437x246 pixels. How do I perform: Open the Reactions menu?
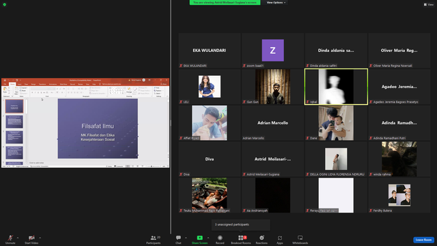pos(262,240)
